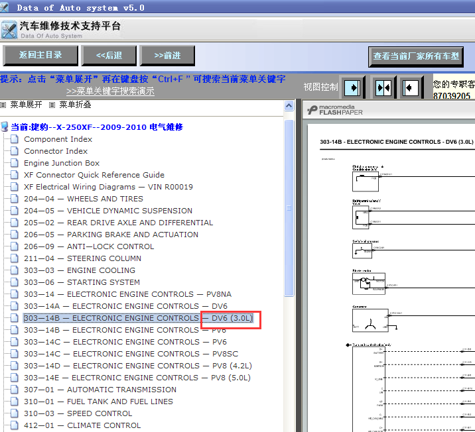
Task: Click the title bar application icon
Action: [x=4, y=7]
